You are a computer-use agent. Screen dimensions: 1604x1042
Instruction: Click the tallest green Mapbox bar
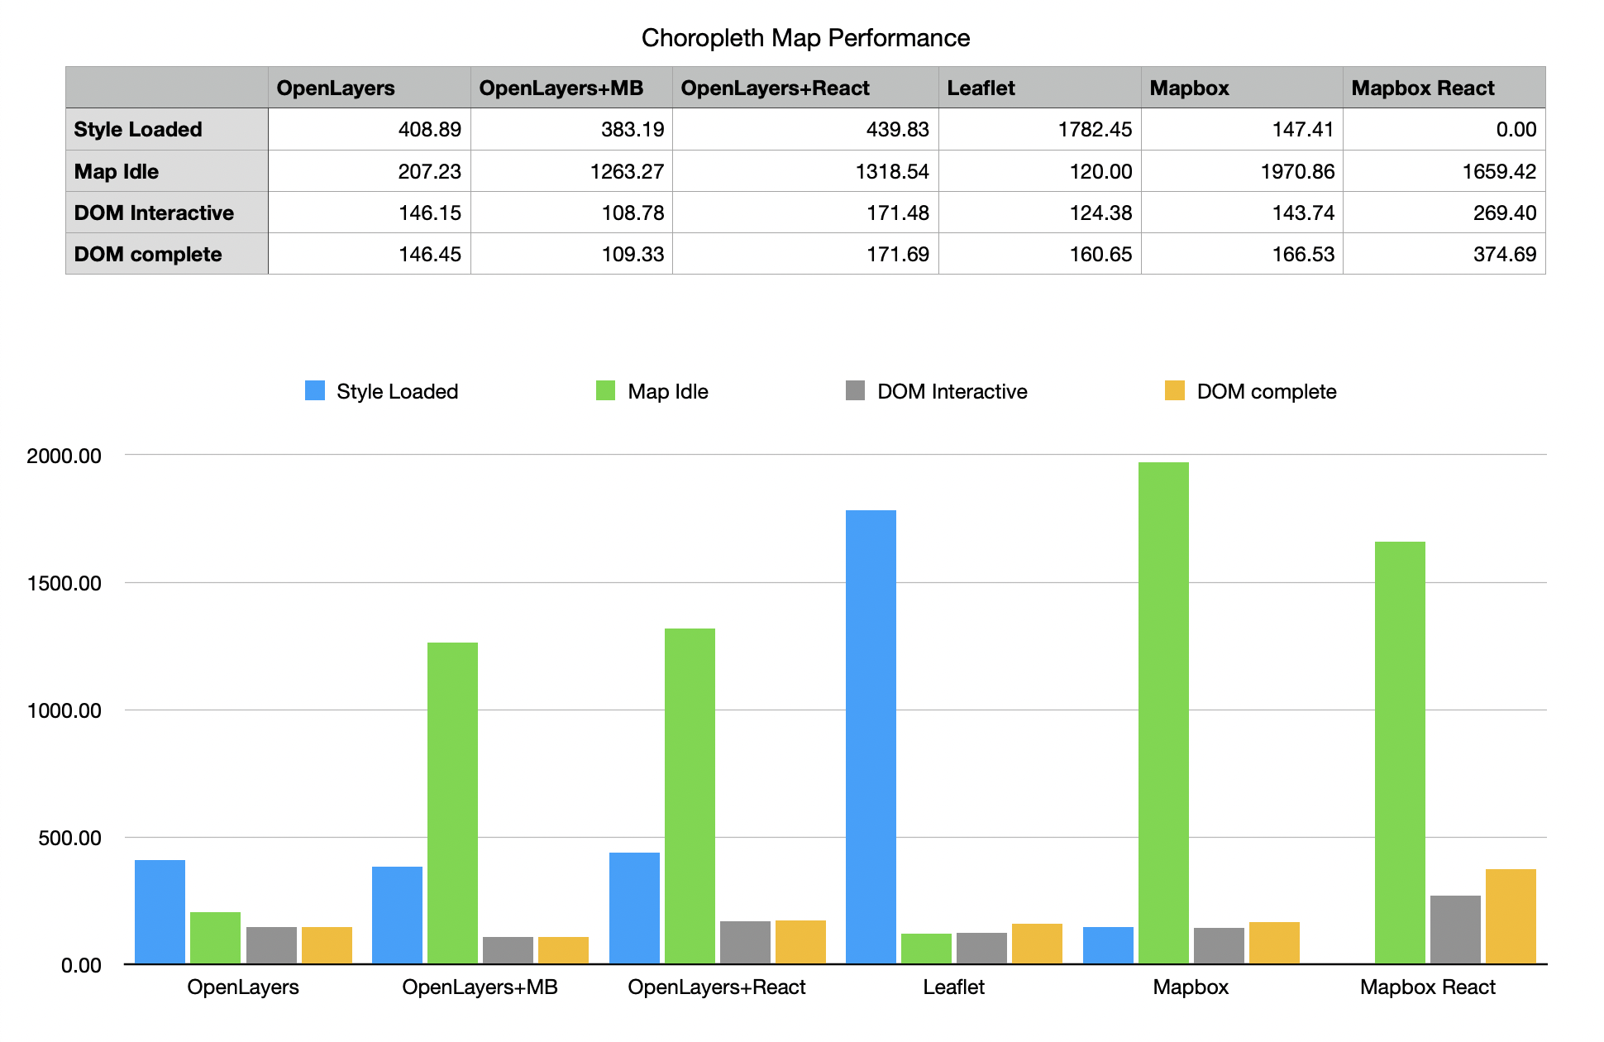[1163, 711]
